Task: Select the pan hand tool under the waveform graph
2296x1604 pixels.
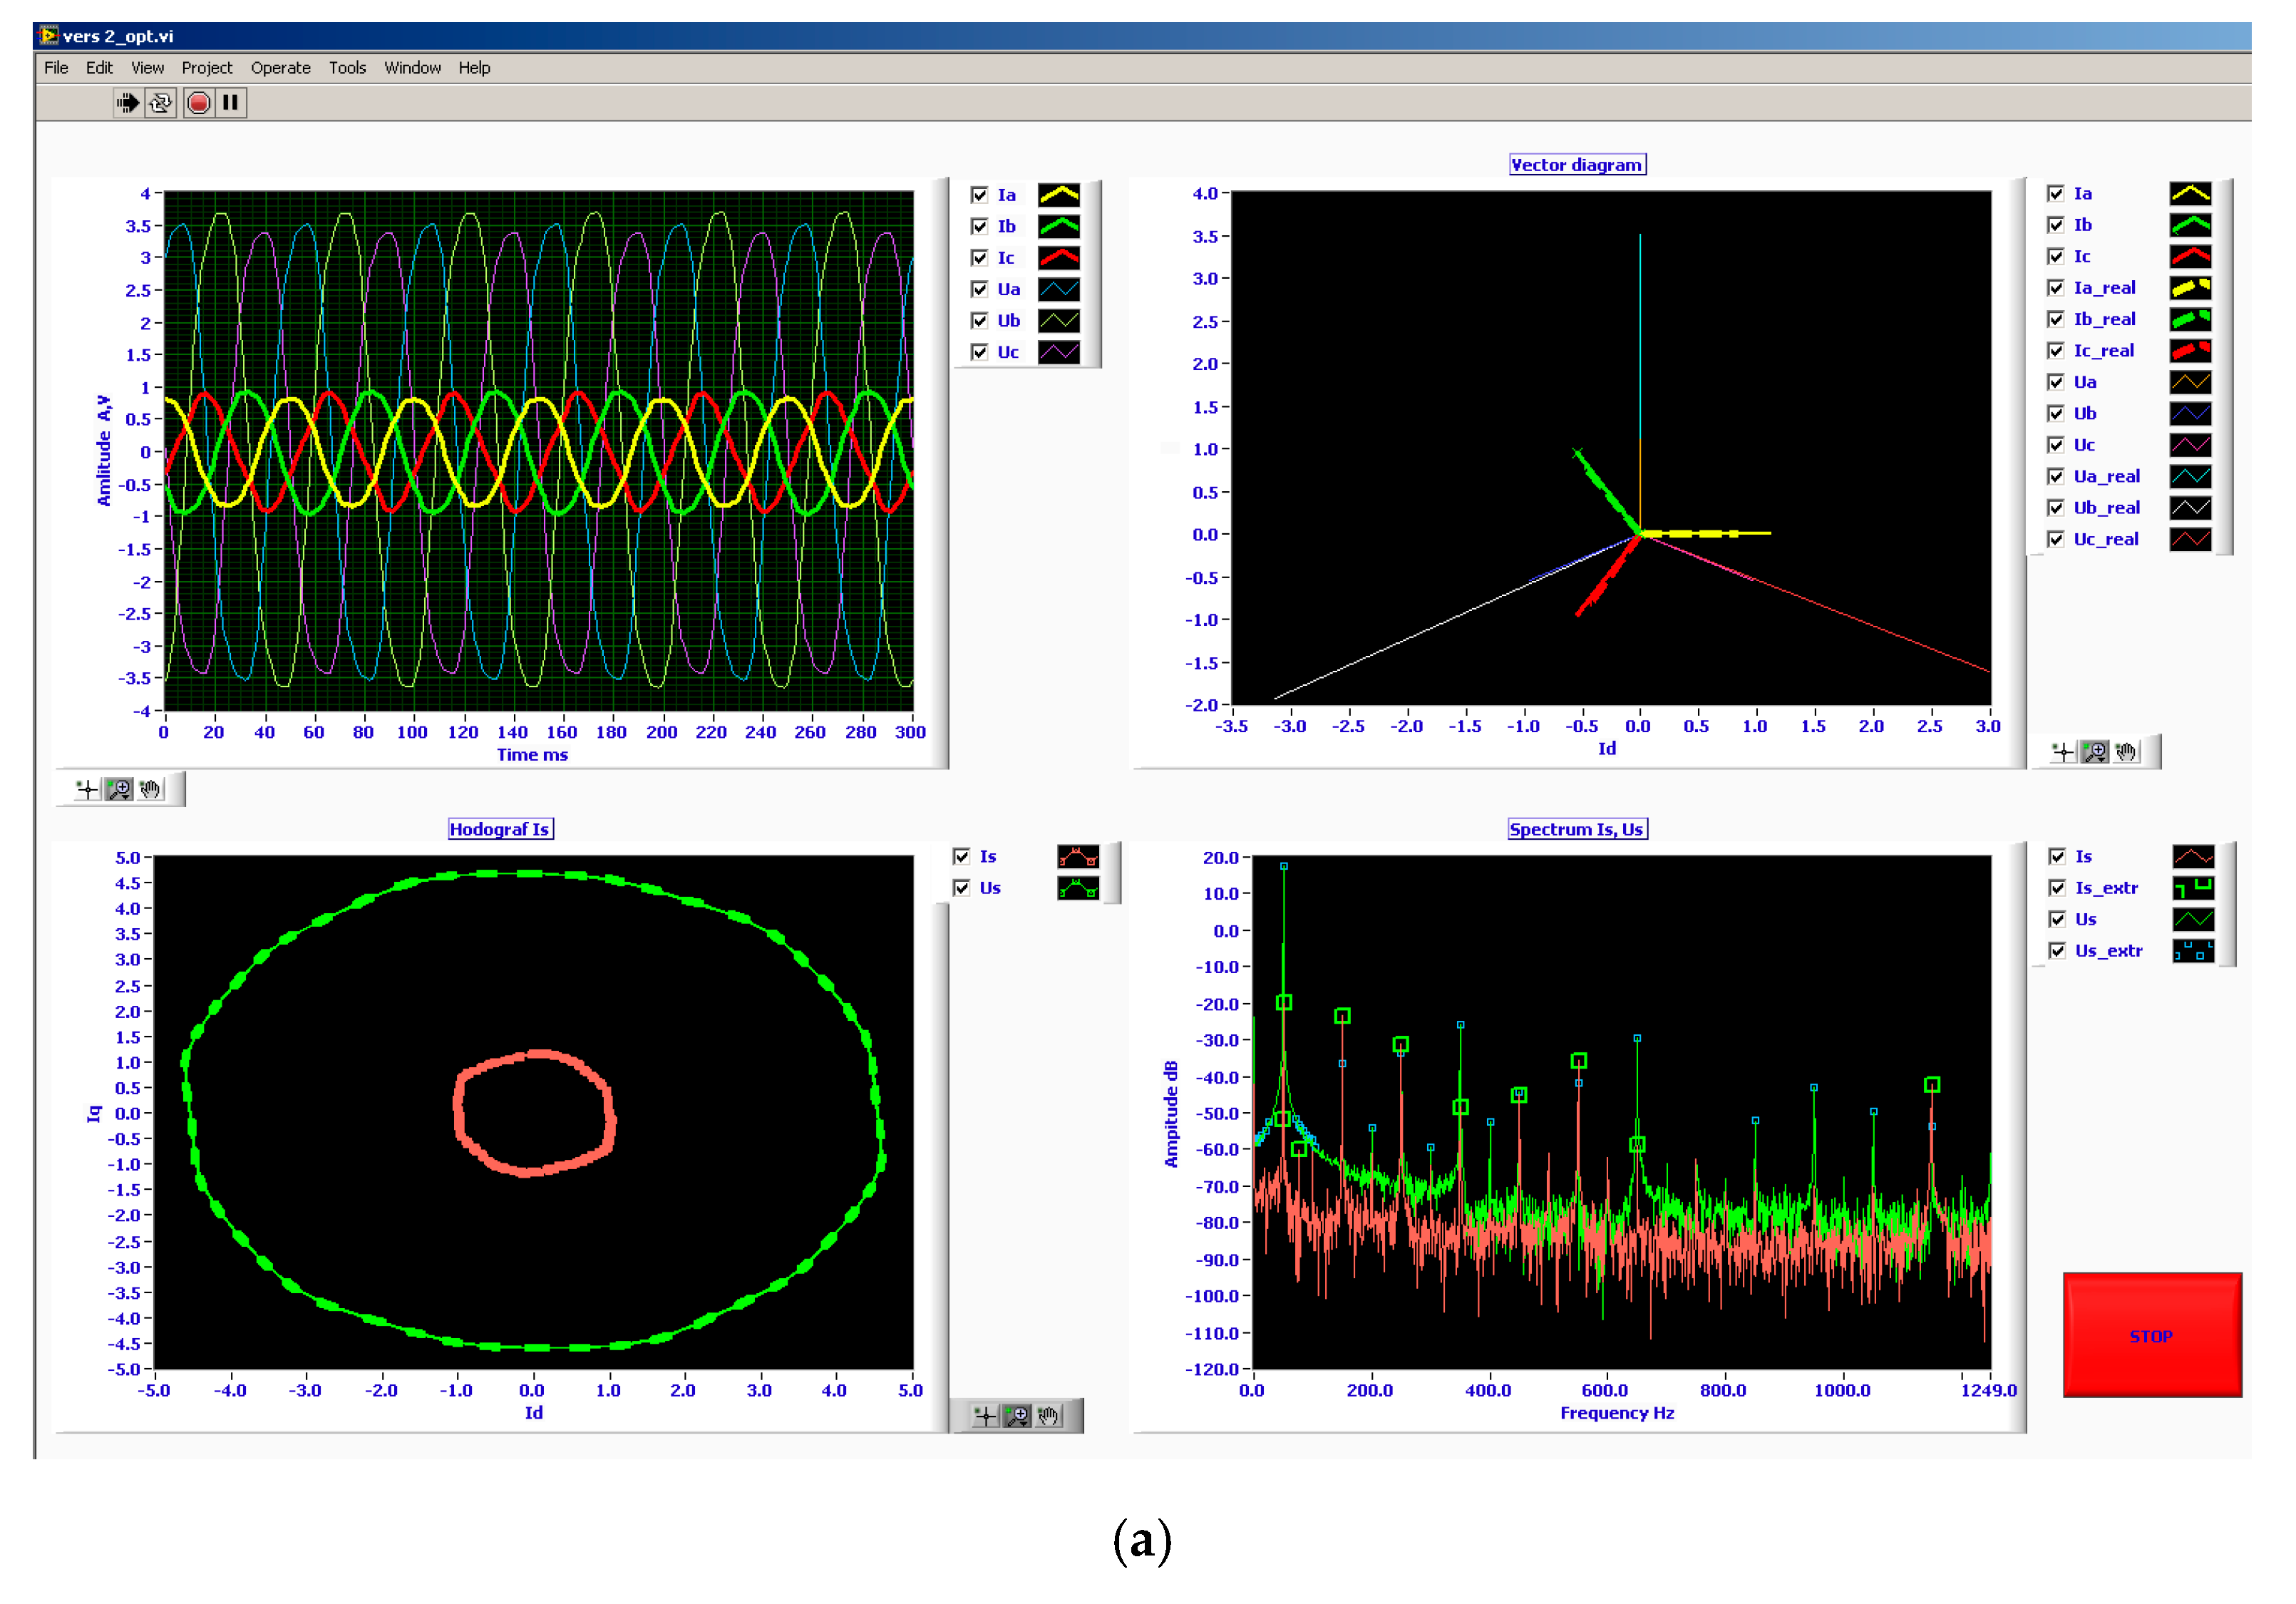Action: (x=150, y=790)
